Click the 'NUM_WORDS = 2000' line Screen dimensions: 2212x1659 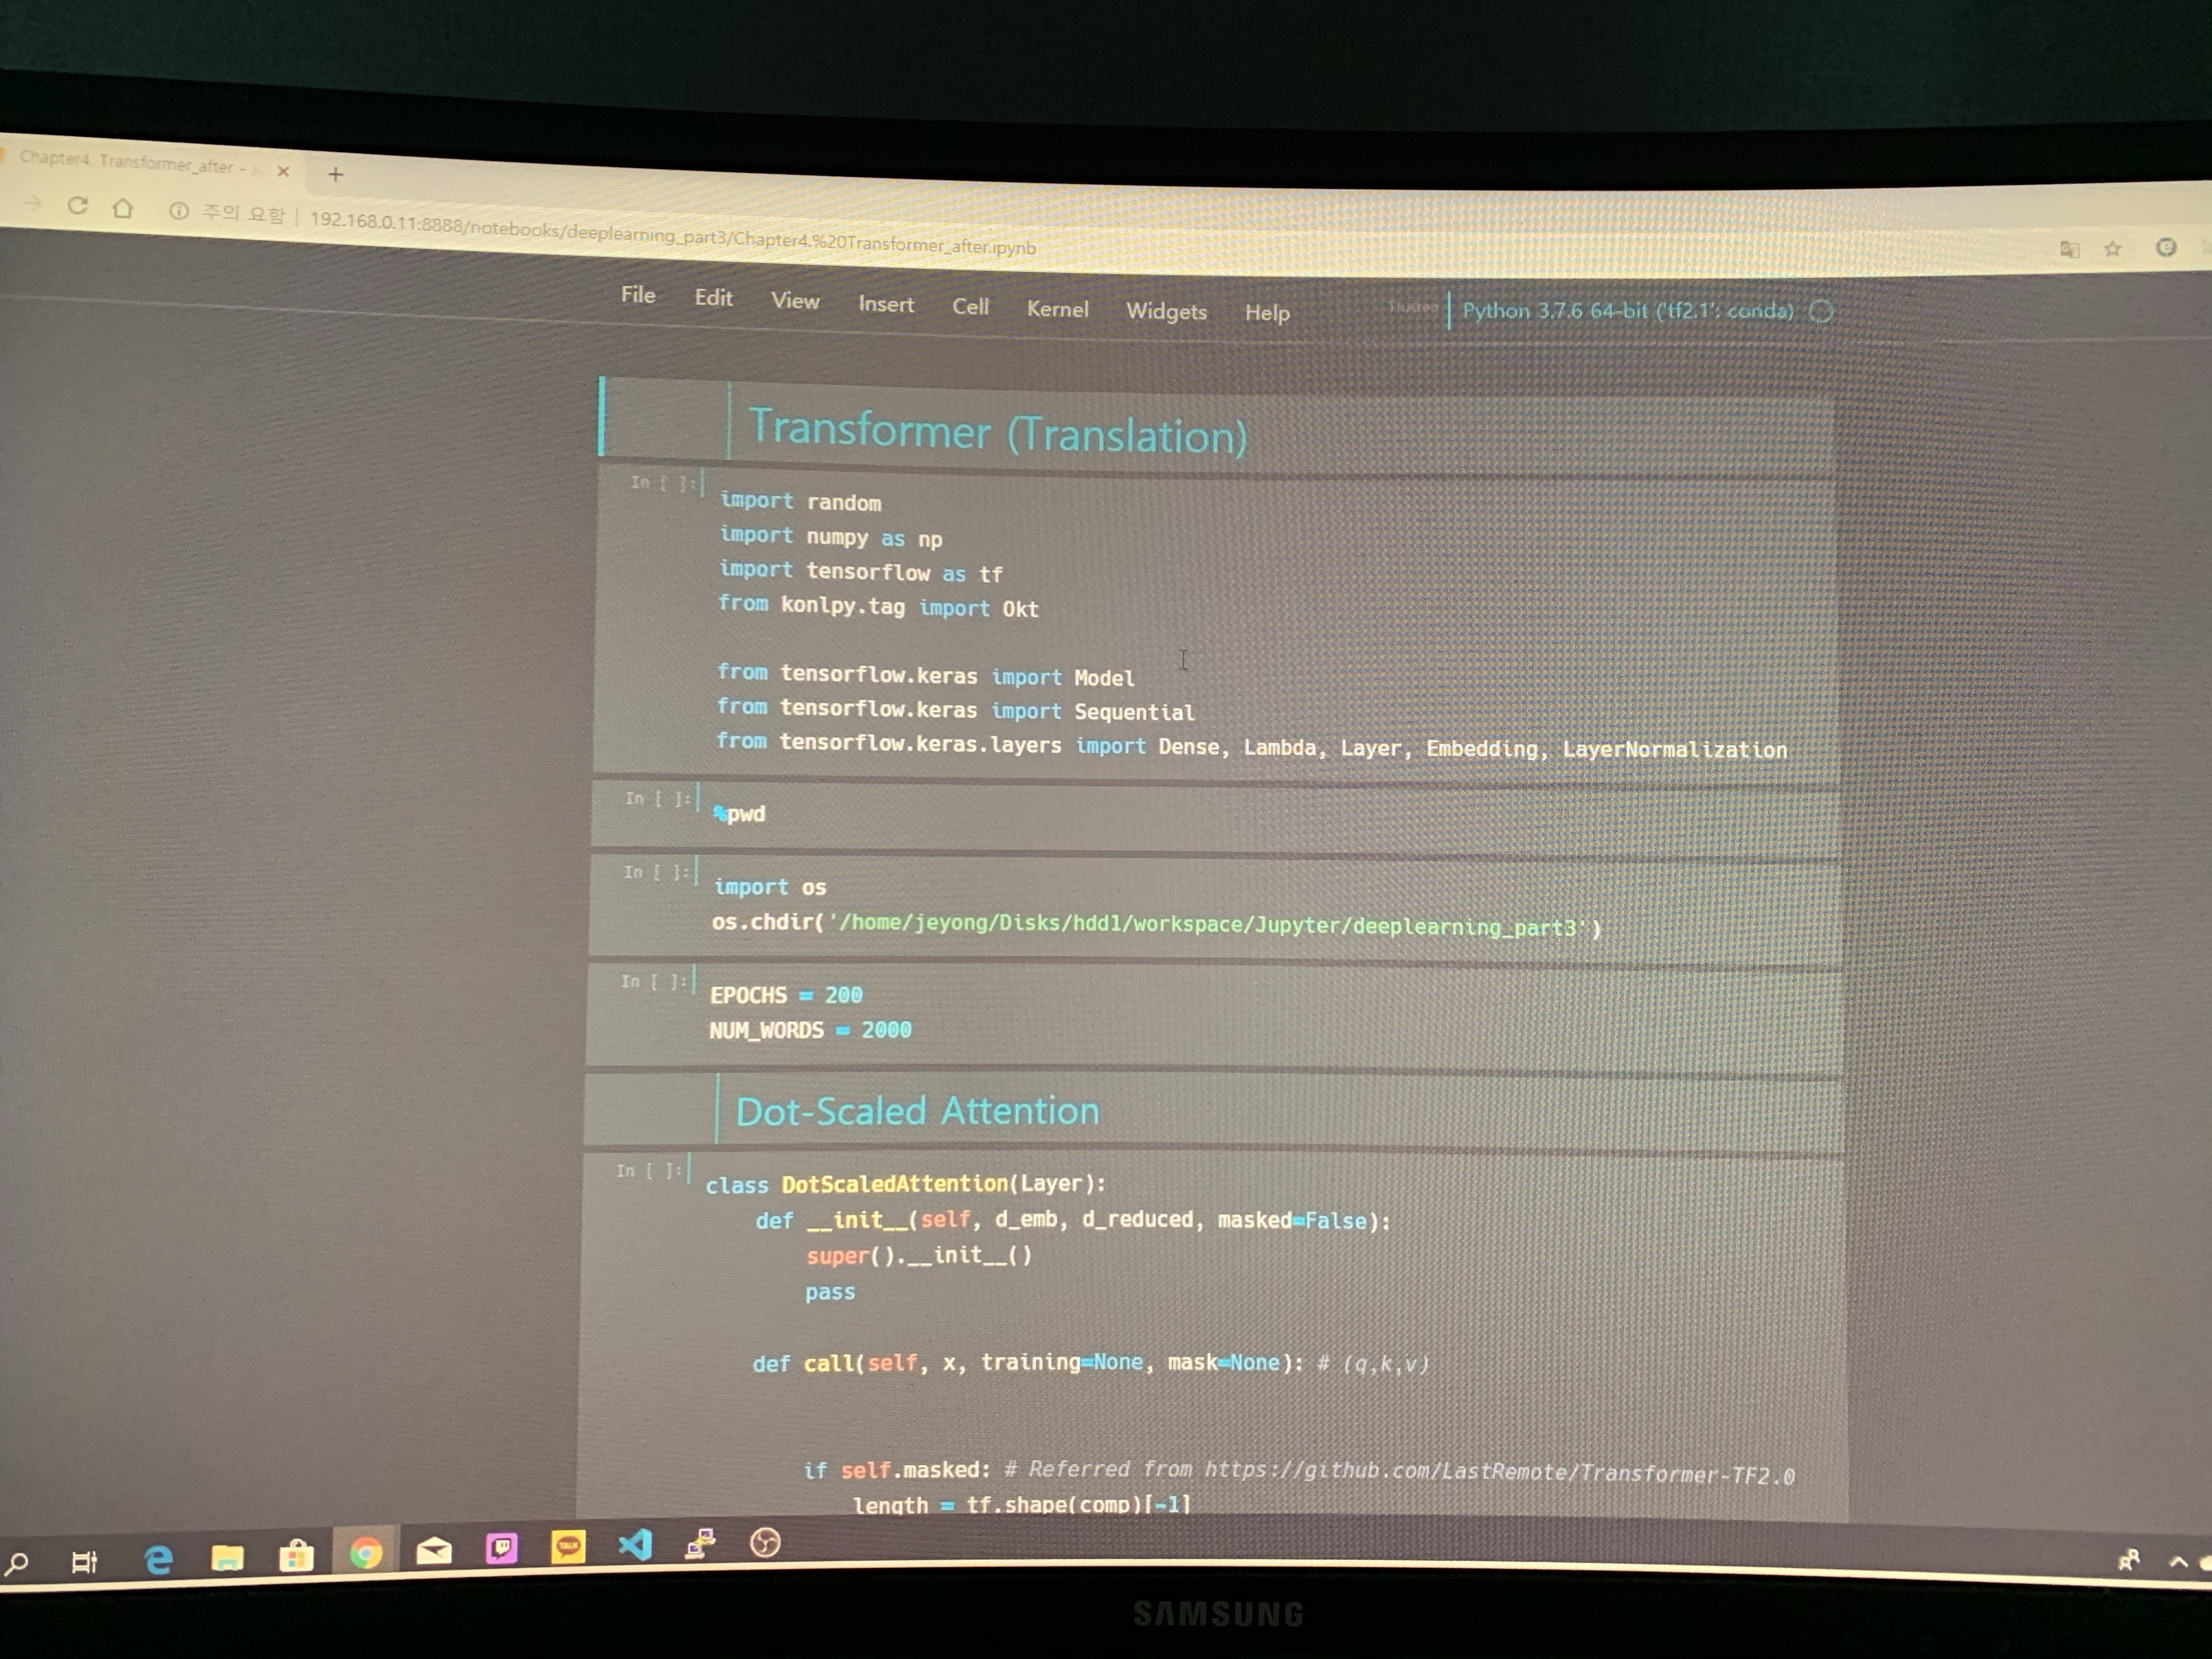click(810, 1030)
